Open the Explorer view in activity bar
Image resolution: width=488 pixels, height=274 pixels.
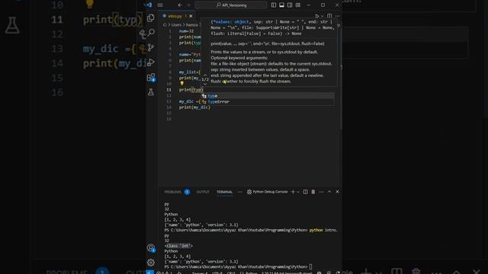[151, 18]
